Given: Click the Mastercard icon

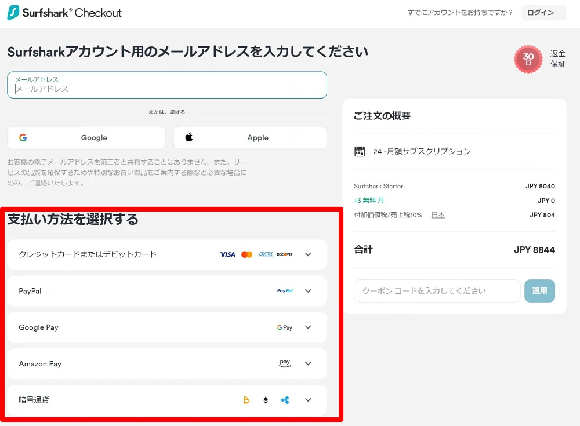Looking at the screenshot, I should (x=246, y=254).
